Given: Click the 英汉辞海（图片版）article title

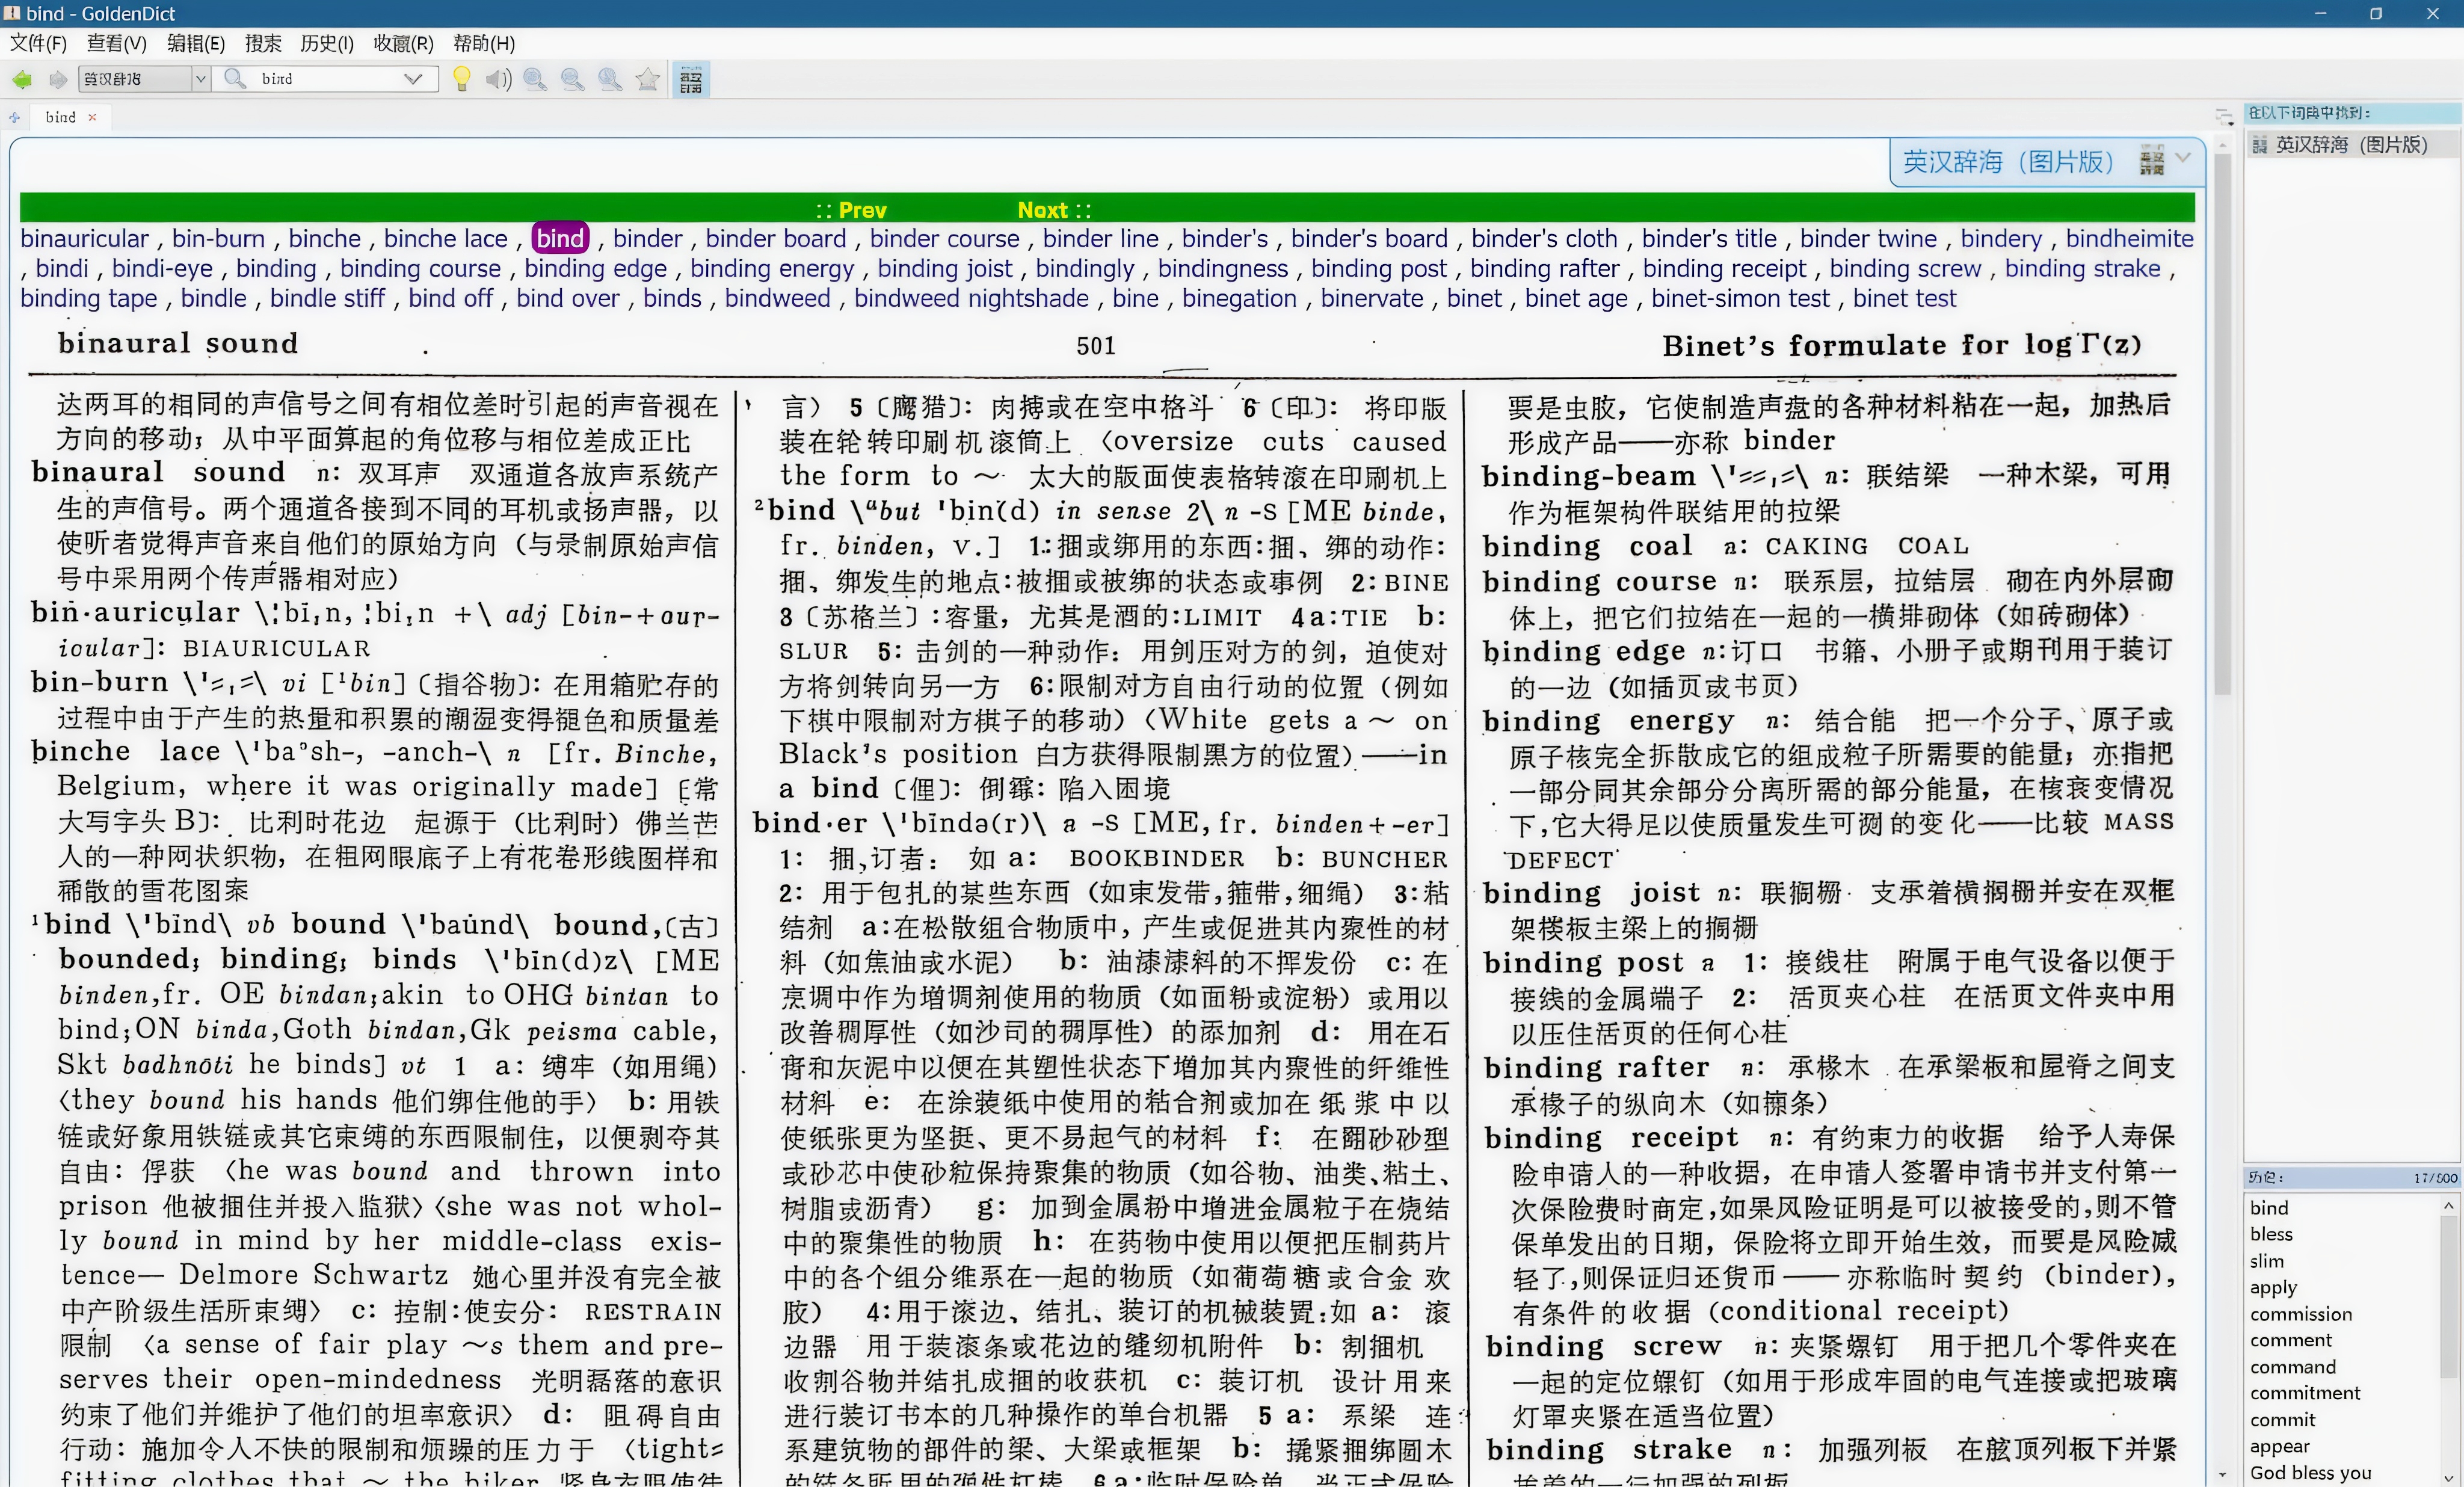Looking at the screenshot, I should pos(2008,161).
